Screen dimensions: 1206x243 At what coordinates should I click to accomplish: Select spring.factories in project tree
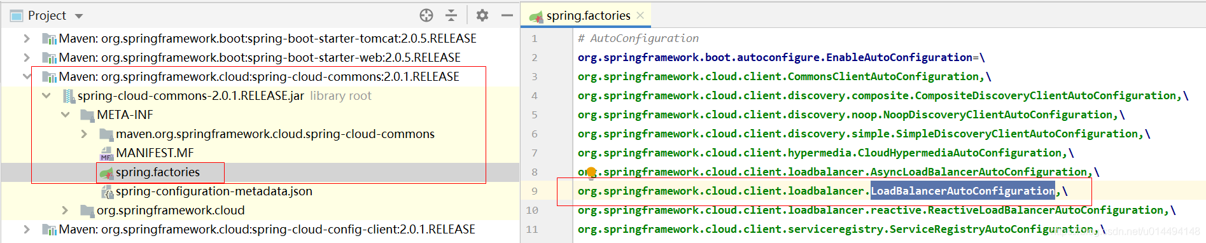coord(158,172)
